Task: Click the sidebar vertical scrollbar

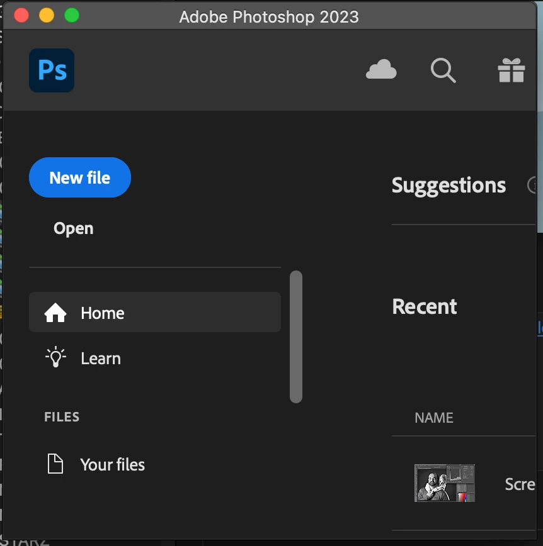Action: pyautogui.click(x=295, y=337)
